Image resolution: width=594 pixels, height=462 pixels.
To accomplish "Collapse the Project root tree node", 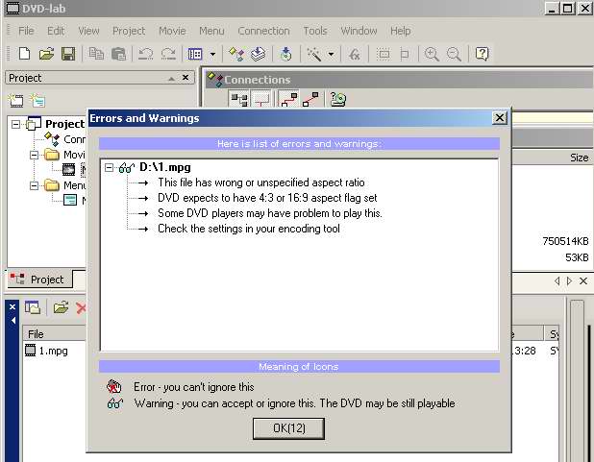I will 15,124.
